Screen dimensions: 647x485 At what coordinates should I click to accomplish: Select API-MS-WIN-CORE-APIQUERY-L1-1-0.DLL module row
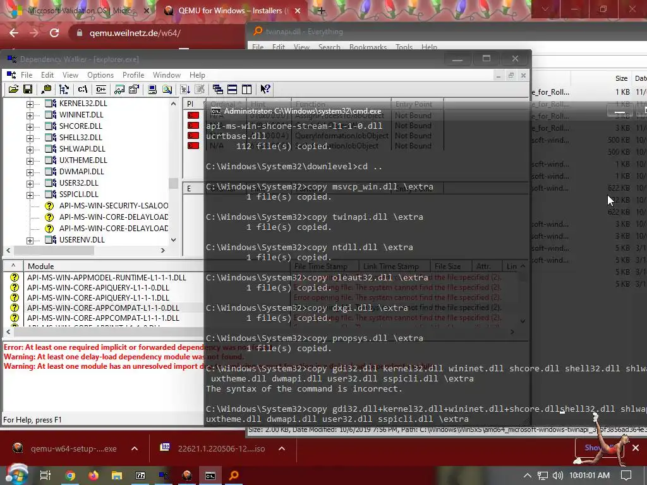pos(98,288)
